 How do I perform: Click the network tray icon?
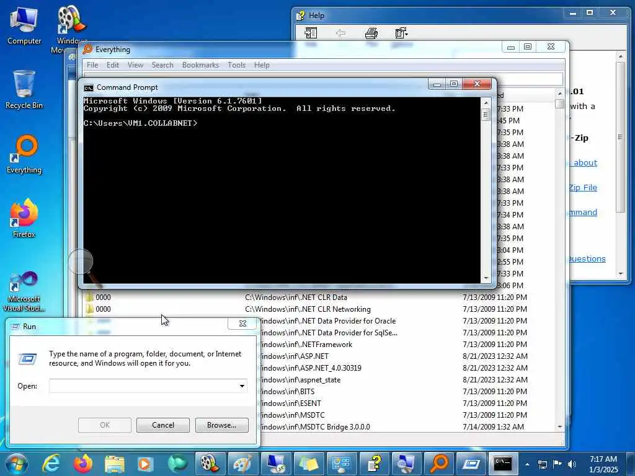coord(543,464)
